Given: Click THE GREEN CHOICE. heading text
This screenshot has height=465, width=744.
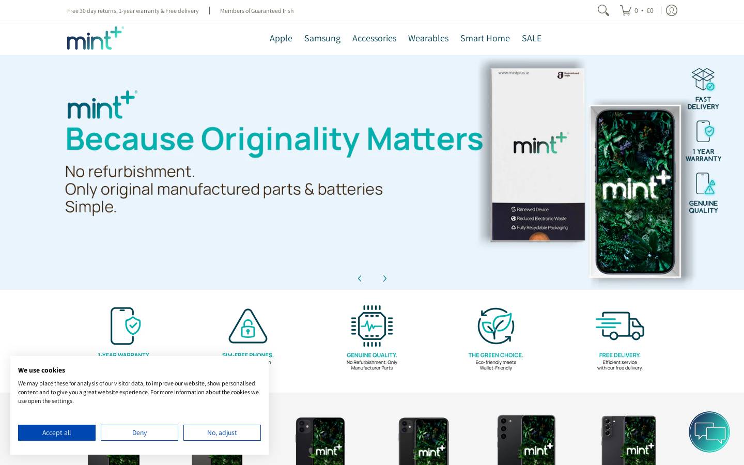Looking at the screenshot, I should pyautogui.click(x=496, y=355).
